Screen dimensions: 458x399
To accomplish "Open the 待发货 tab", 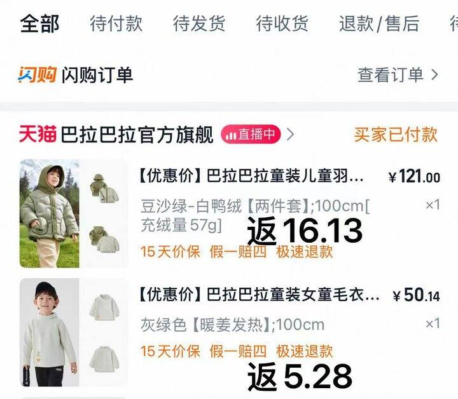I will [199, 24].
